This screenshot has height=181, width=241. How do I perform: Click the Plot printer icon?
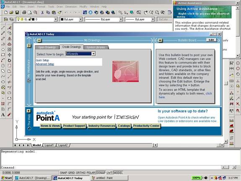[24, 13]
